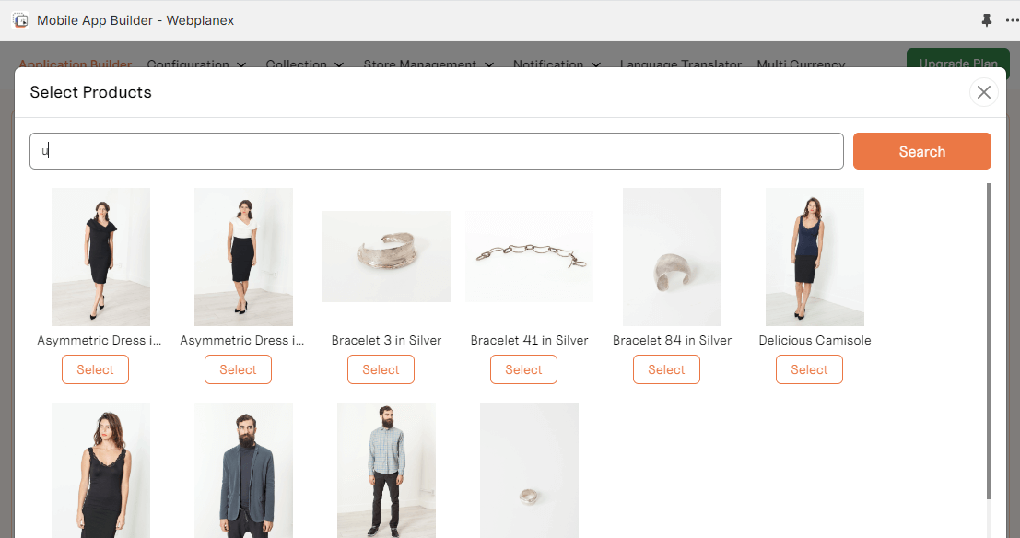Click the Bracelet 3 in Silver thumbnail
This screenshot has height=538, width=1020.
pyautogui.click(x=386, y=256)
